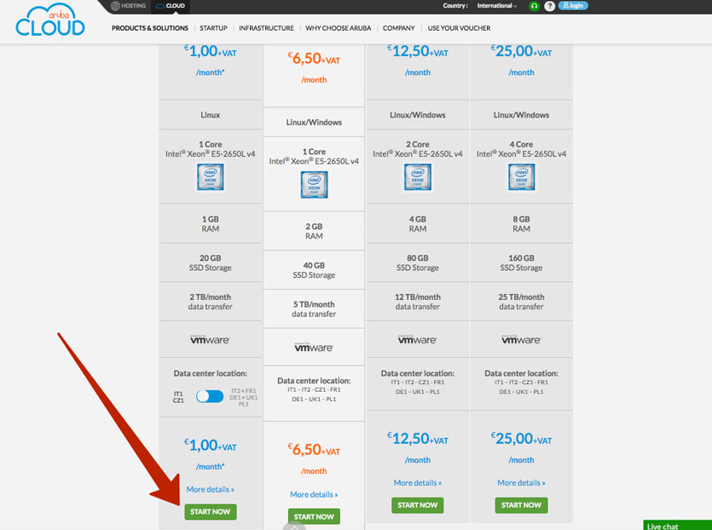712x530 pixels.
Task: Open the Aruba Cloud logo homepage
Action: tap(50, 20)
